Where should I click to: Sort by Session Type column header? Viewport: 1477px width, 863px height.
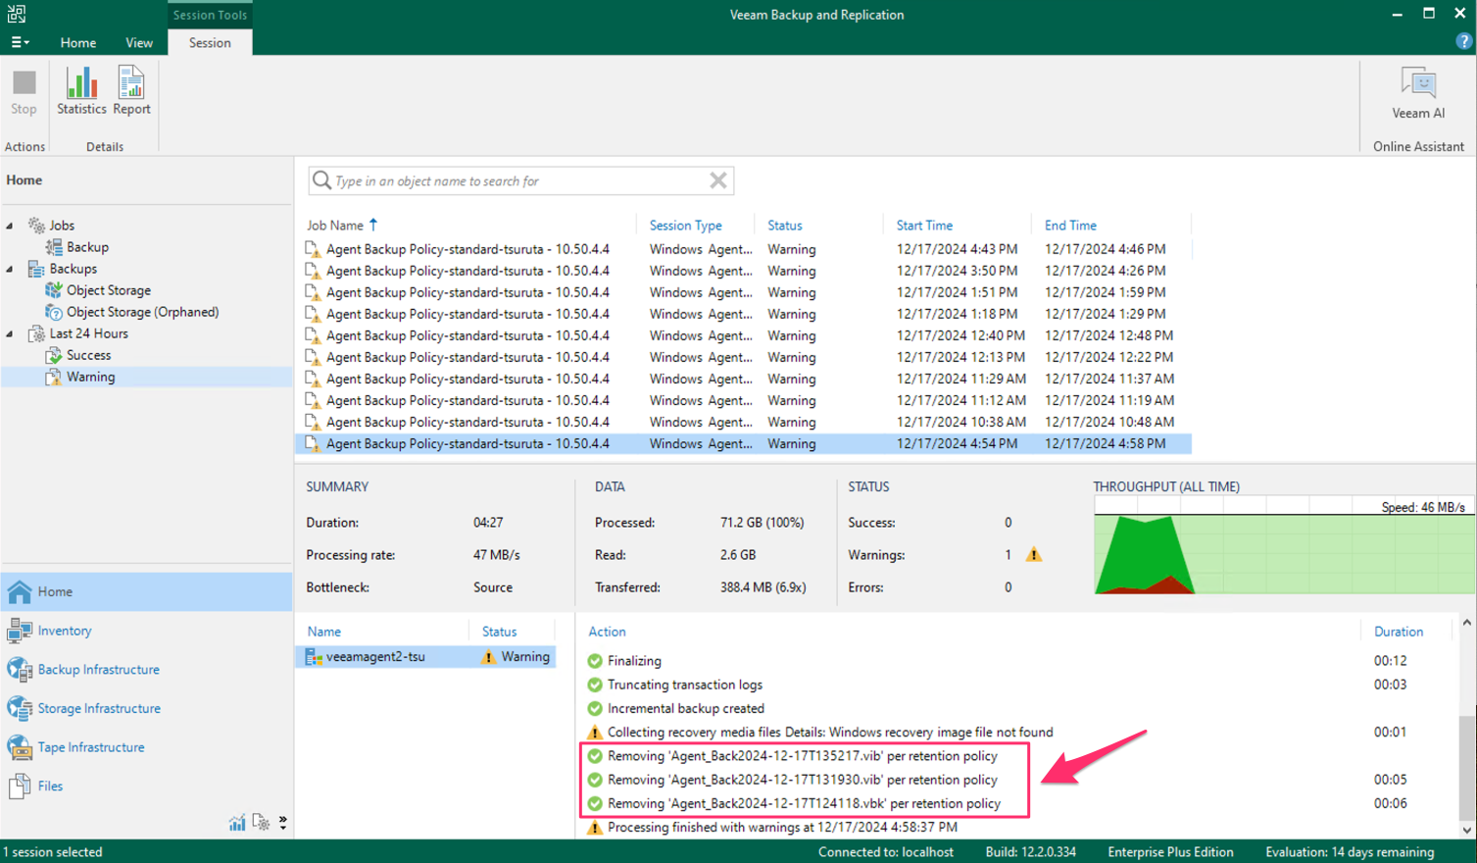(x=686, y=226)
